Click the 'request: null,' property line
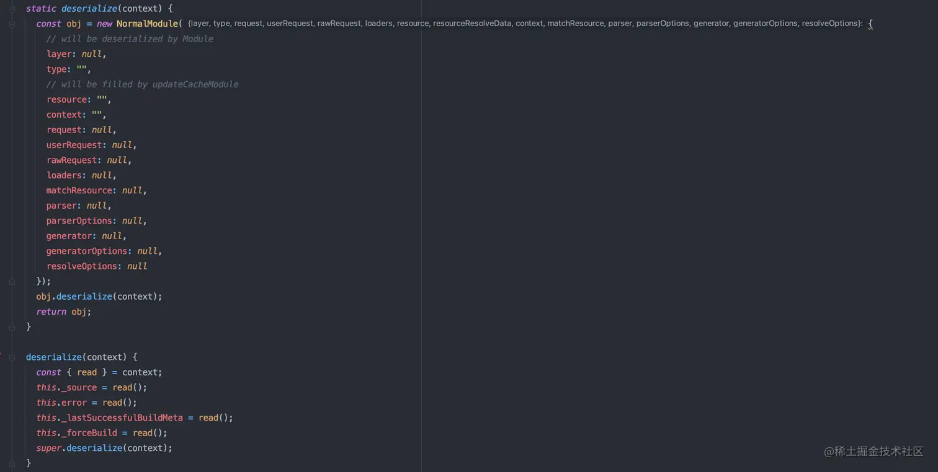Screen dimensions: 938x472 point(81,130)
